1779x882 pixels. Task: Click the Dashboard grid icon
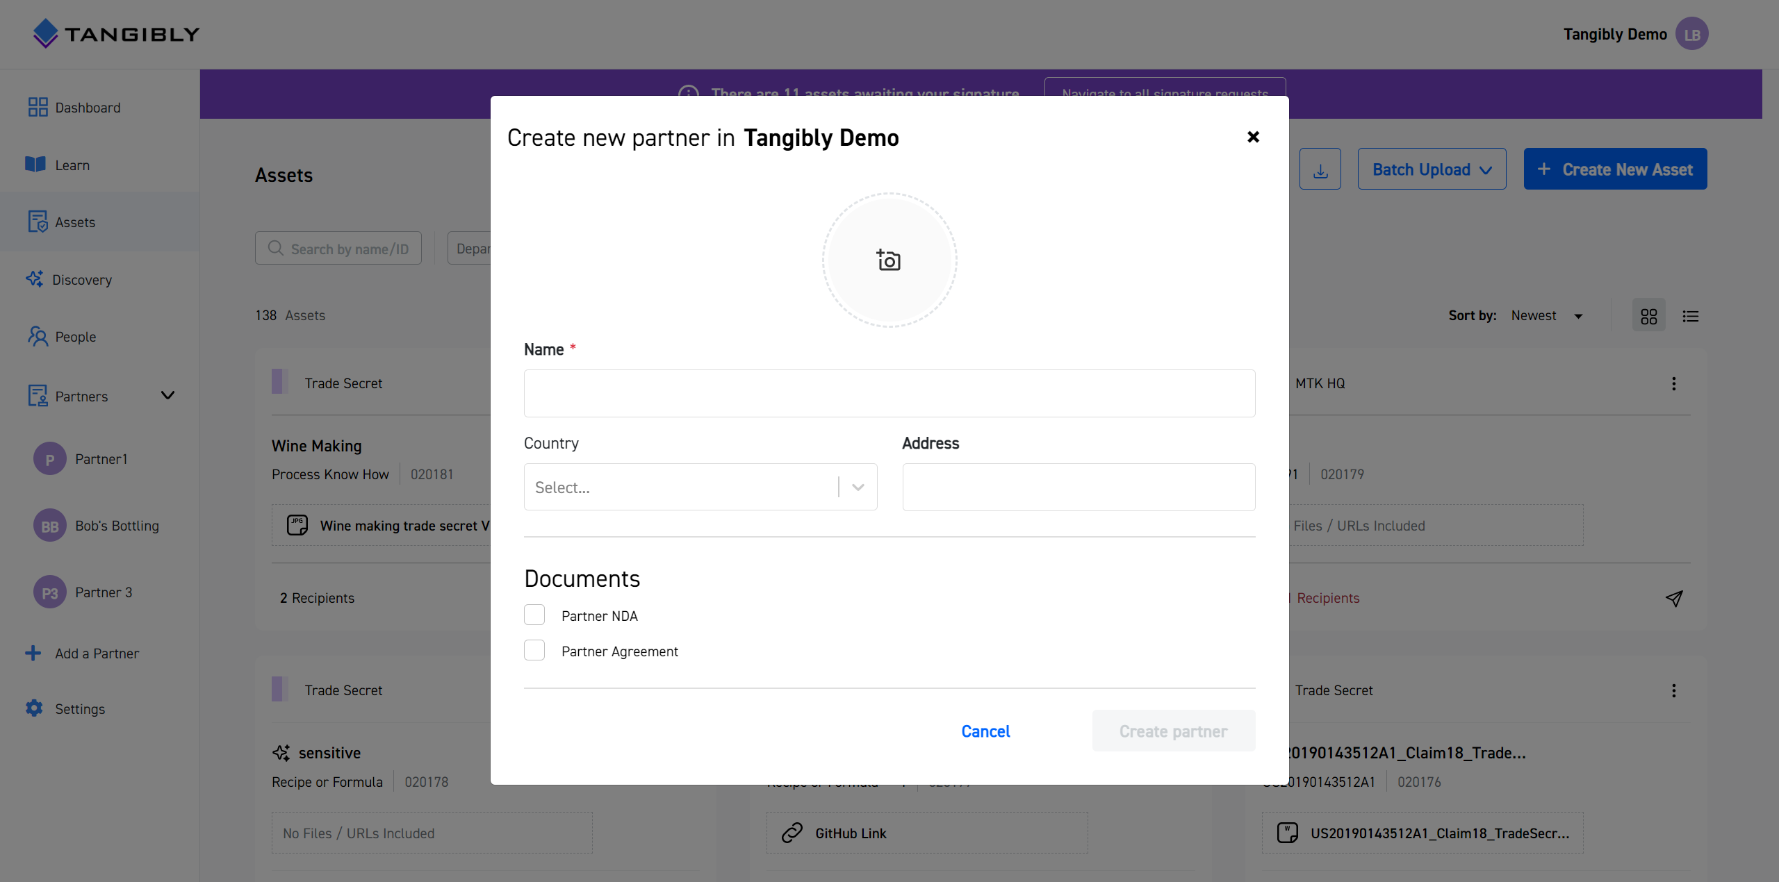(38, 107)
